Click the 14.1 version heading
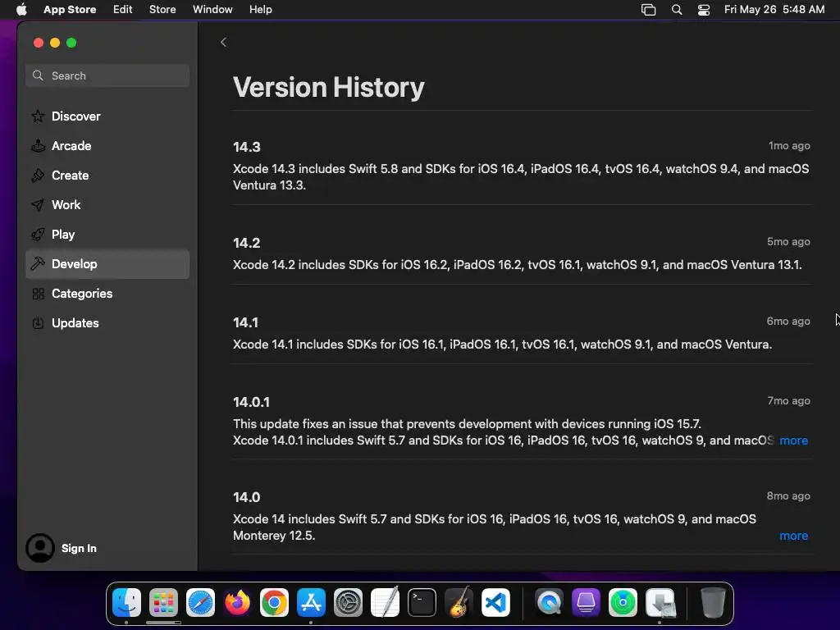 245,322
